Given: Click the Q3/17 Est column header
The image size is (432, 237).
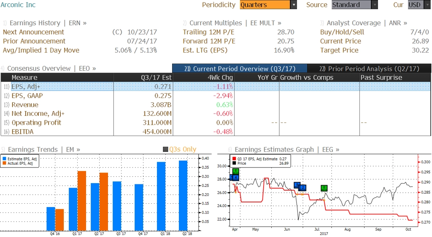Looking at the screenshot, I should click(x=143, y=77).
